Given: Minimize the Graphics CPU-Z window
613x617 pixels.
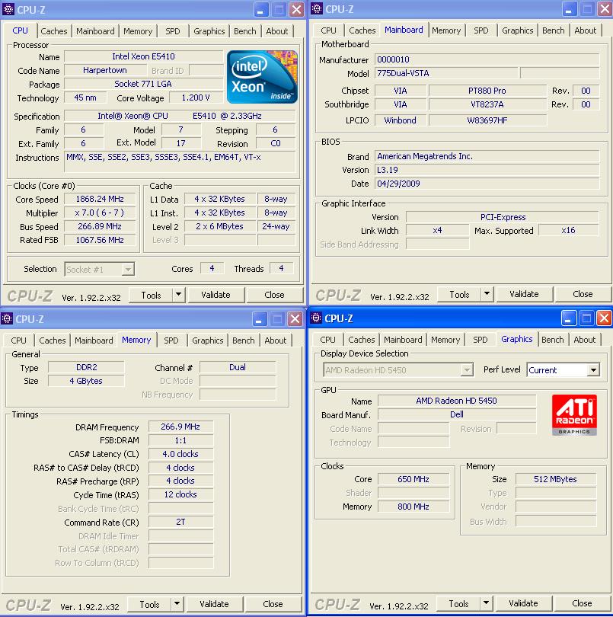Looking at the screenshot, I should (568, 318).
